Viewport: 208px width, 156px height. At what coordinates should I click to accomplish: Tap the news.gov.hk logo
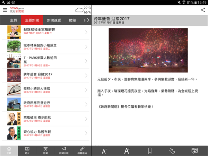[17, 10]
